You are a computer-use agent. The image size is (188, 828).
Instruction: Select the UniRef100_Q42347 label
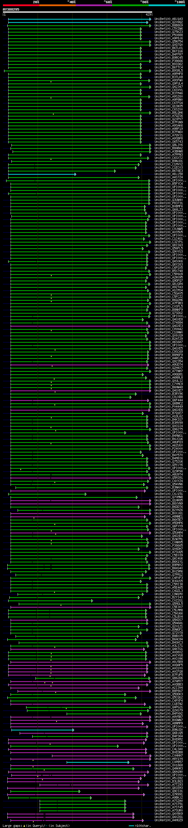(x=169, y=87)
